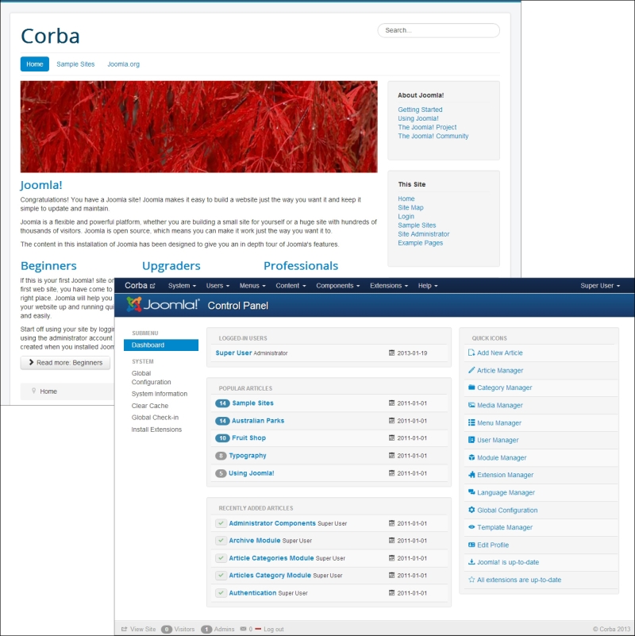Open the System dropdown menu

point(182,286)
